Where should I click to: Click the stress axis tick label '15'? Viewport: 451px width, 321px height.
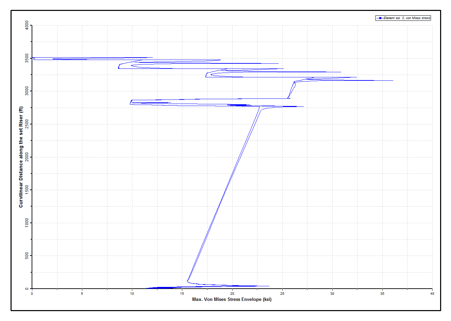tap(182, 293)
